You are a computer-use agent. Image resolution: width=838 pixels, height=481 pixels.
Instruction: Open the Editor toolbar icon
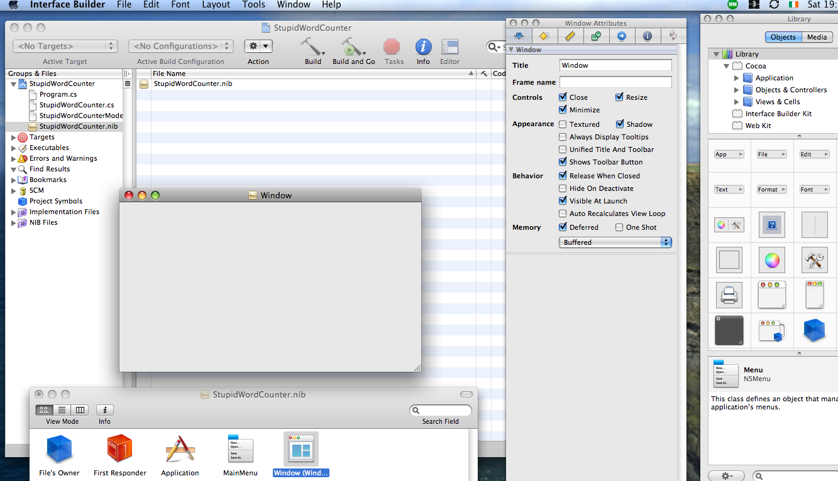tap(449, 47)
